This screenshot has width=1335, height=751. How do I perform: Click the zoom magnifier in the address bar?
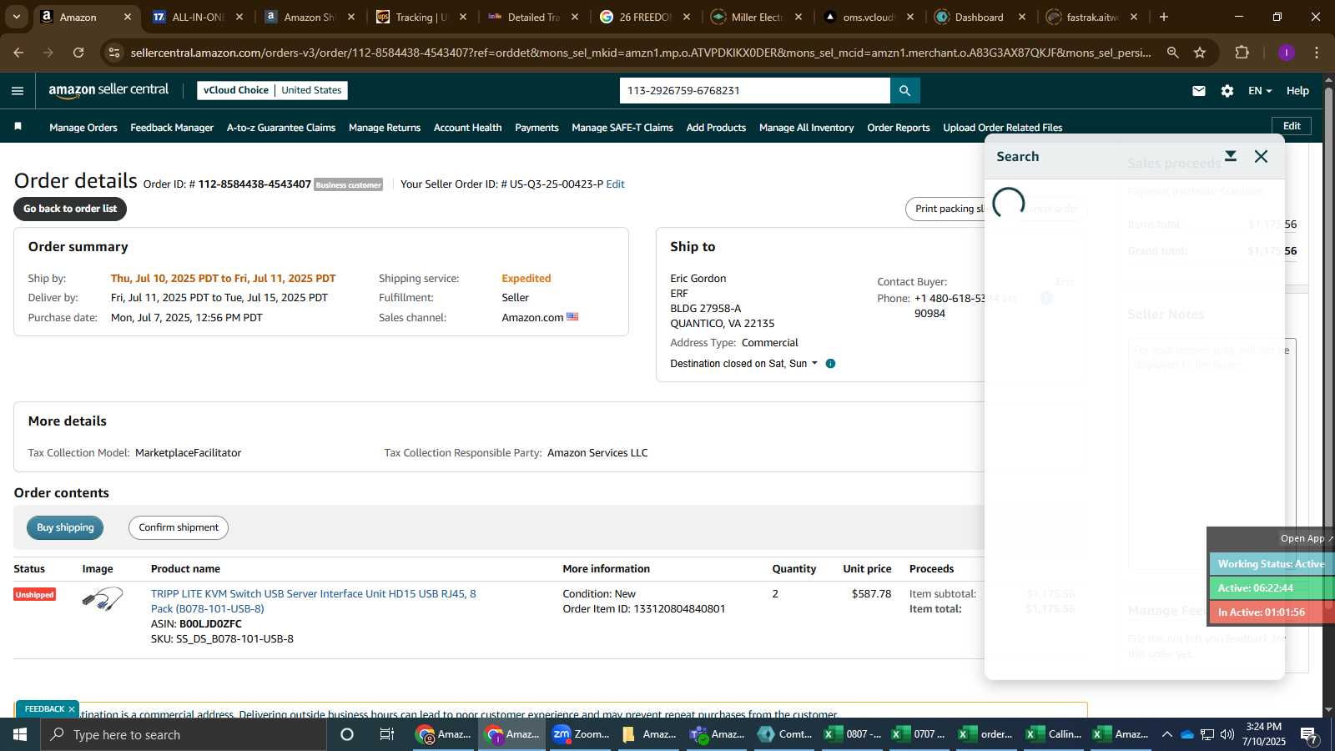(x=1172, y=53)
